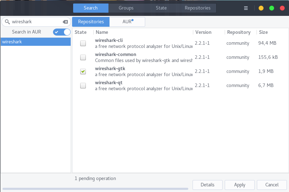Check the wireshark-cli checkbox

pos(83,43)
